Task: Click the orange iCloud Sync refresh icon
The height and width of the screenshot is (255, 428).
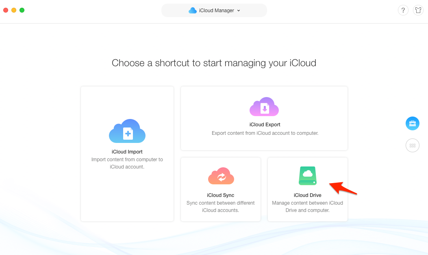Action: pyautogui.click(x=221, y=176)
